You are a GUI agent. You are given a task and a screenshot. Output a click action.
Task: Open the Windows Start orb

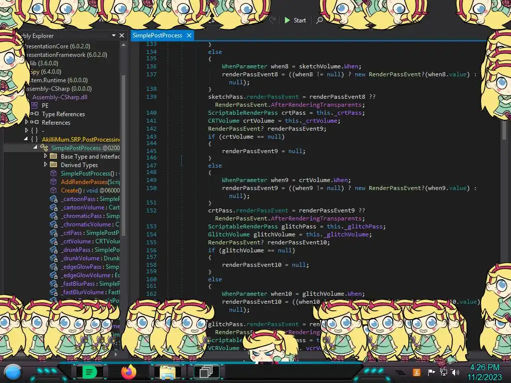click(x=12, y=372)
